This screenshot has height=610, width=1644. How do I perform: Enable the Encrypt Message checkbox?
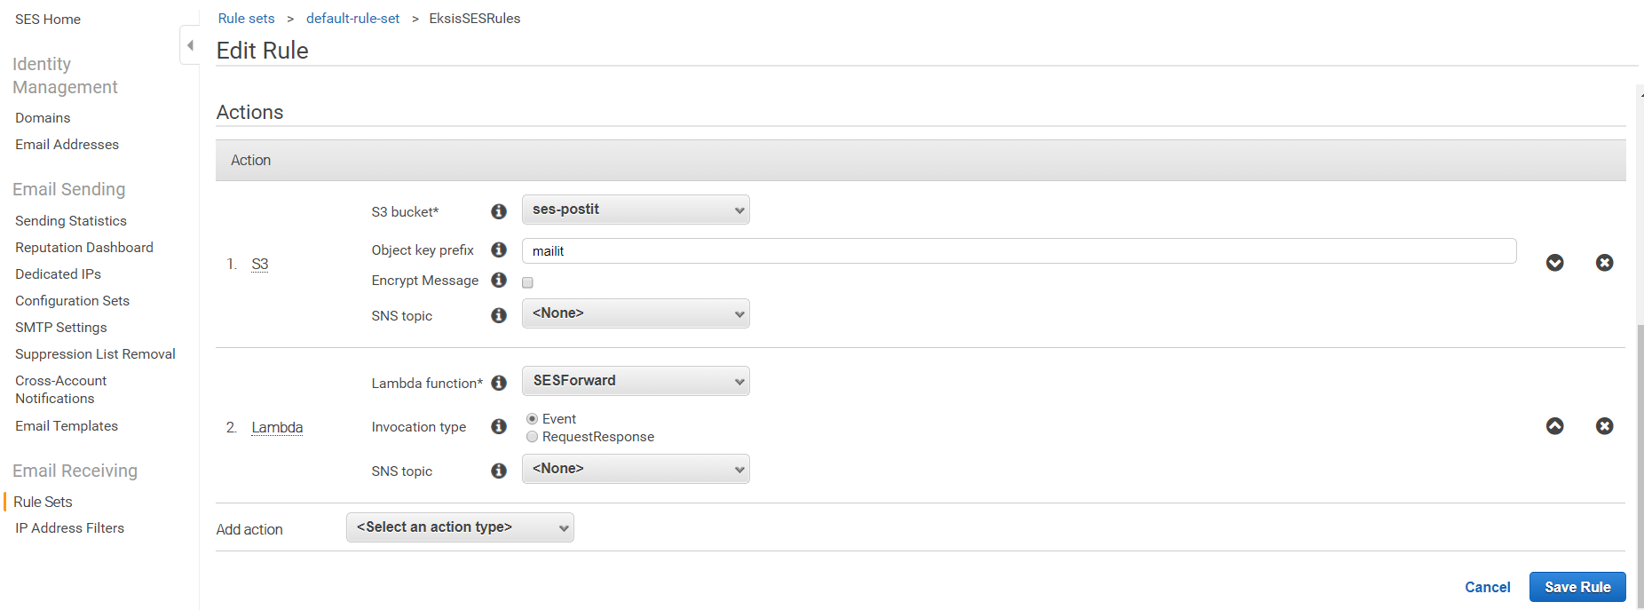(528, 282)
